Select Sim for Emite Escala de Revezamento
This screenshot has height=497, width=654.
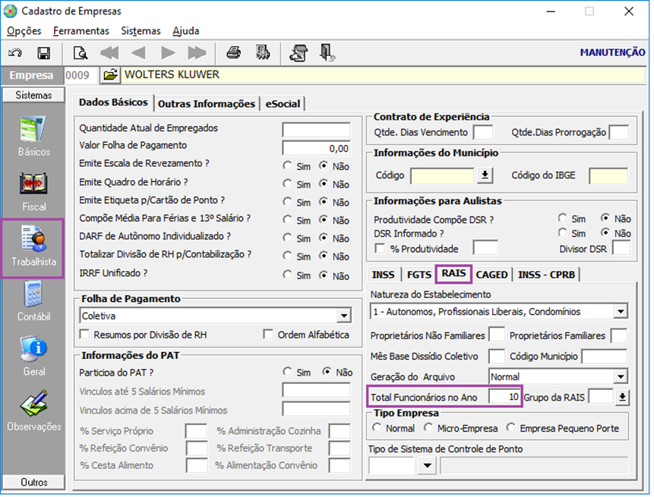pyautogui.click(x=287, y=166)
